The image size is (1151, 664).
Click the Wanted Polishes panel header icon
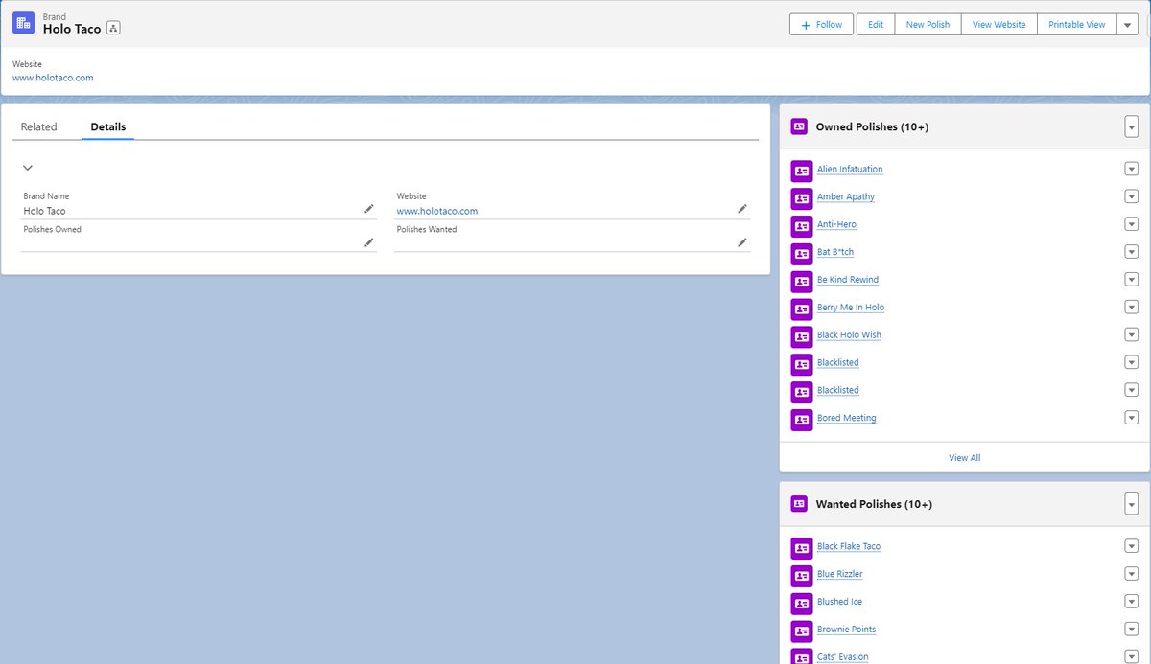point(799,504)
